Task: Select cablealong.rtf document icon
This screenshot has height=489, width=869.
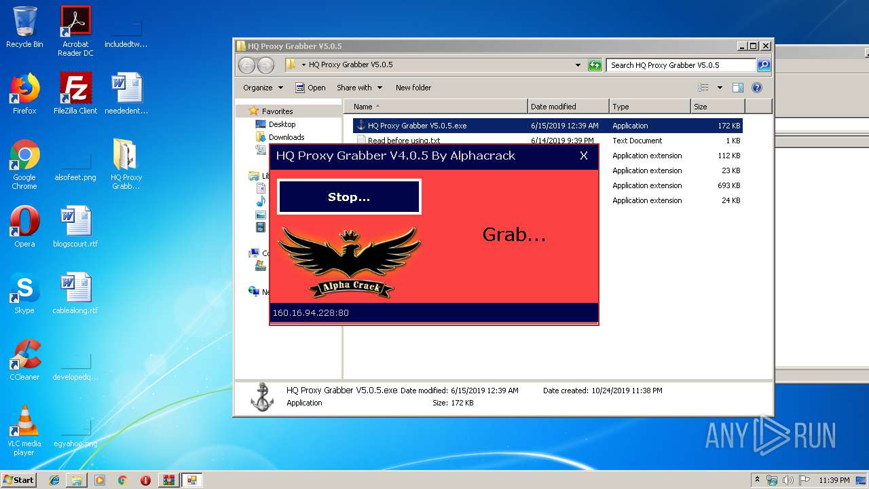Action: coord(75,293)
